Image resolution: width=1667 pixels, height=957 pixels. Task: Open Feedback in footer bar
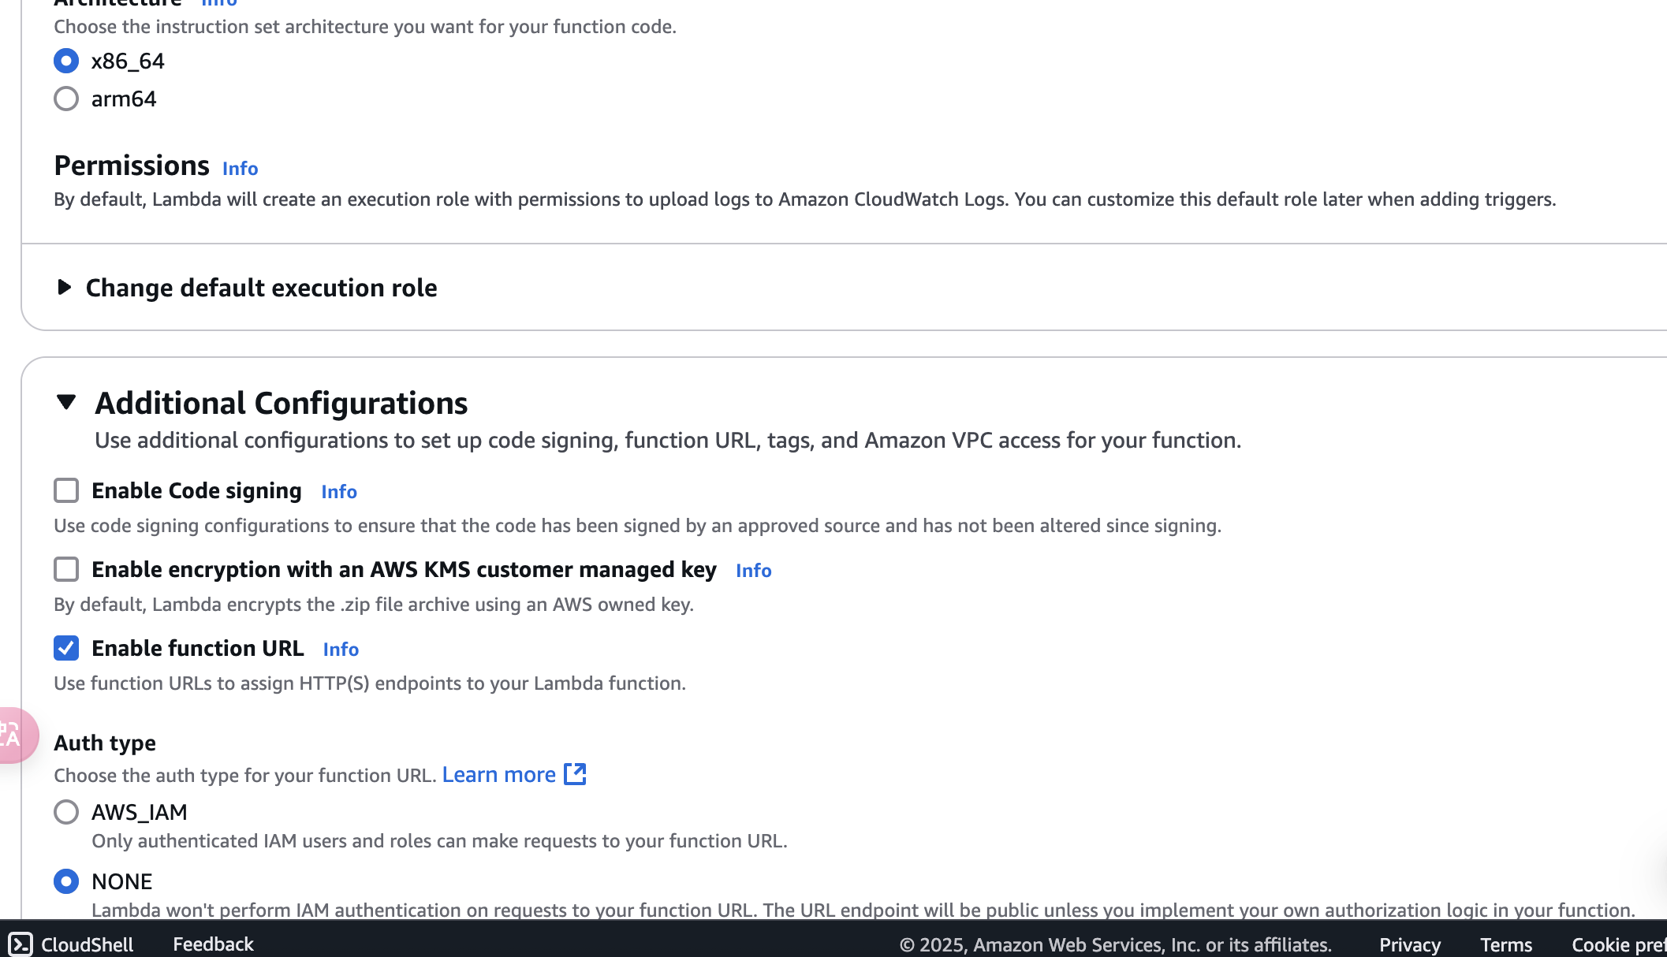(213, 944)
